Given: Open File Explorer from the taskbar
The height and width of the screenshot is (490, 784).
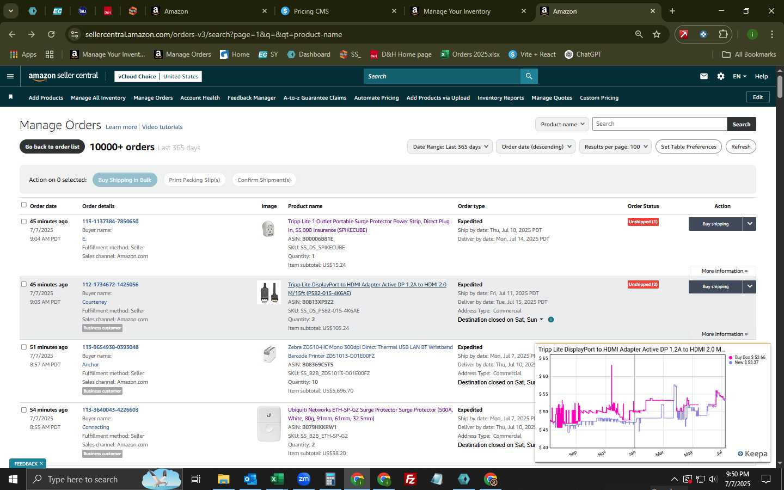Looking at the screenshot, I should click(223, 479).
